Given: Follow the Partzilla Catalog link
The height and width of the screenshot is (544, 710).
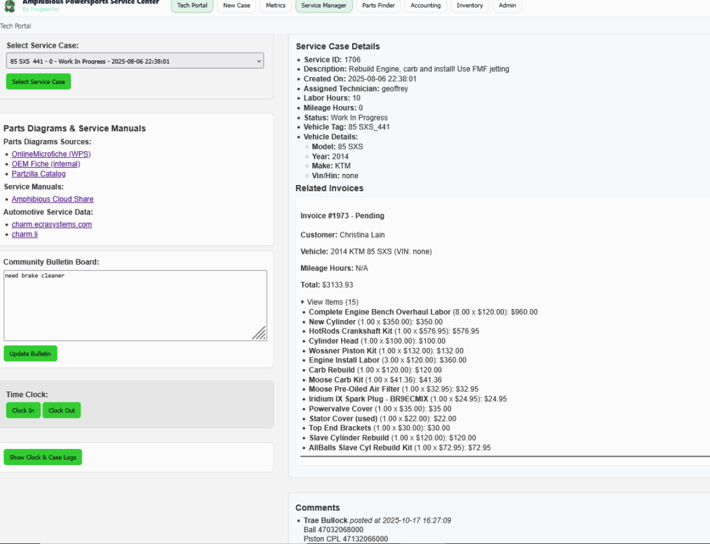Looking at the screenshot, I should coord(39,174).
